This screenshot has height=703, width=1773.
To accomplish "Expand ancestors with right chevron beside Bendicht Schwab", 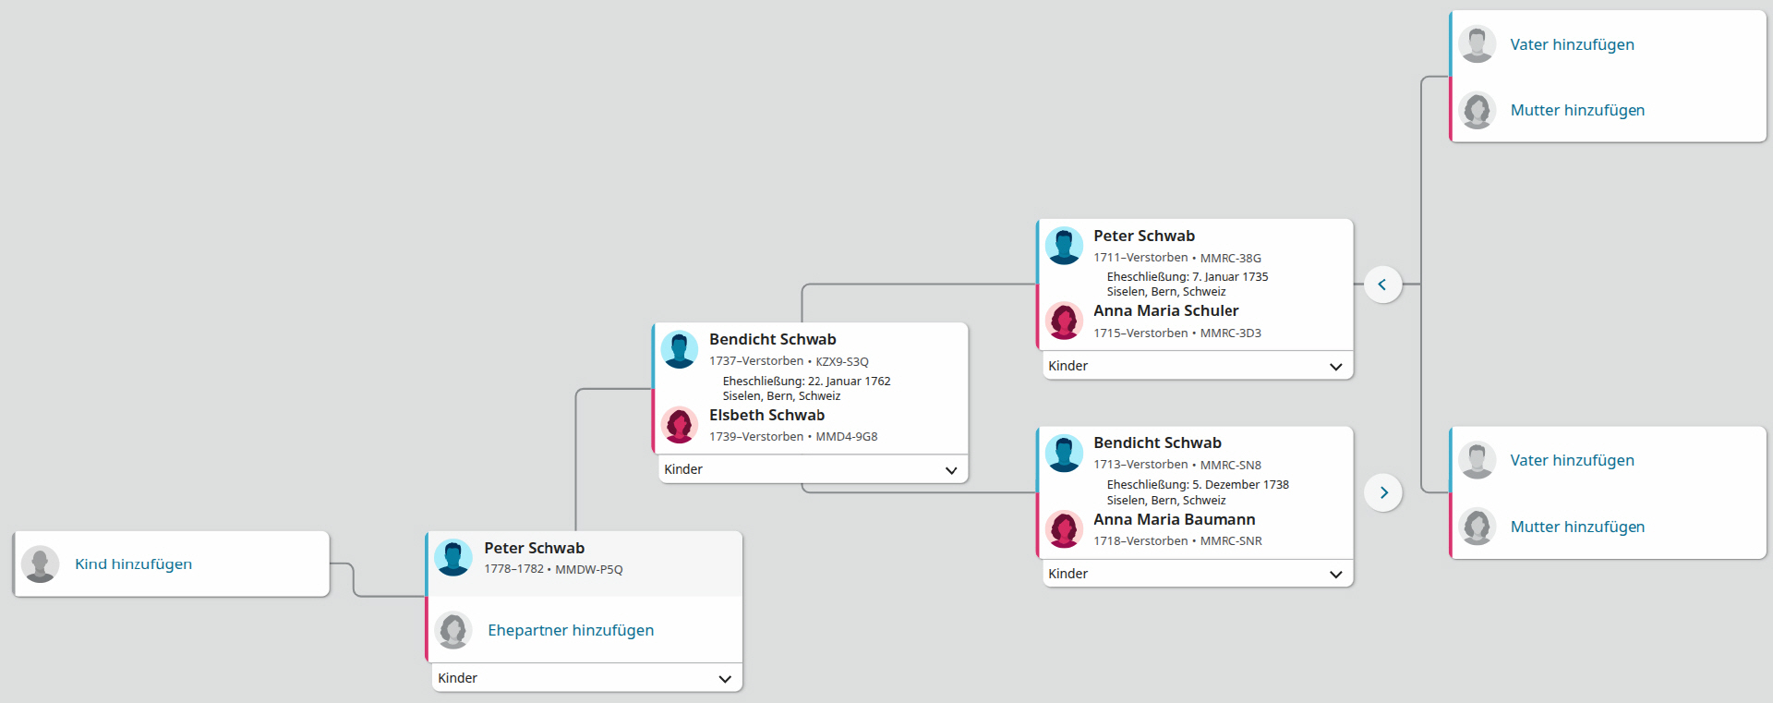I will pyautogui.click(x=1382, y=492).
